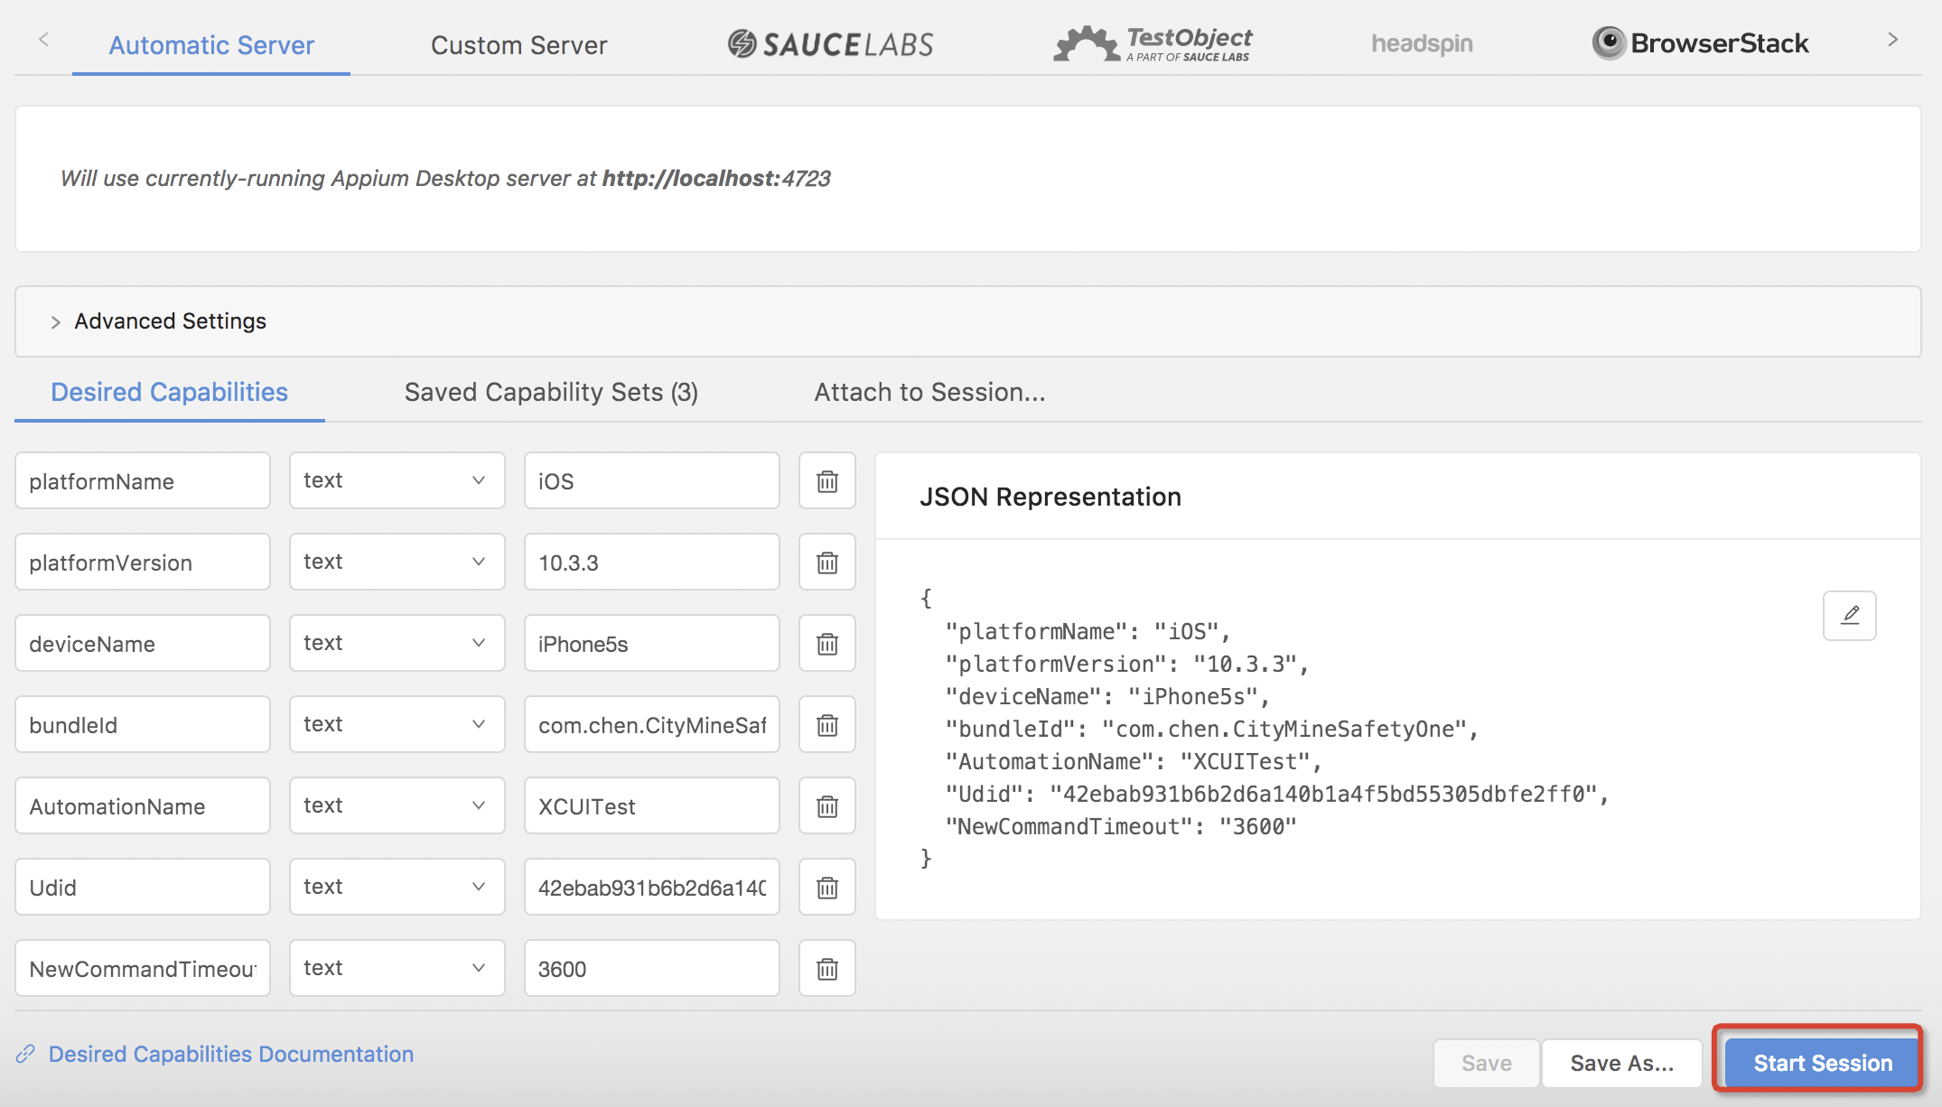
Task: Open type dropdown for AutomationName
Action: 397,805
